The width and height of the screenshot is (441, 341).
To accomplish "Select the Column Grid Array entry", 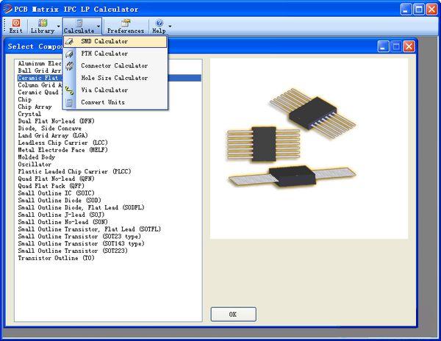I will click(40, 85).
